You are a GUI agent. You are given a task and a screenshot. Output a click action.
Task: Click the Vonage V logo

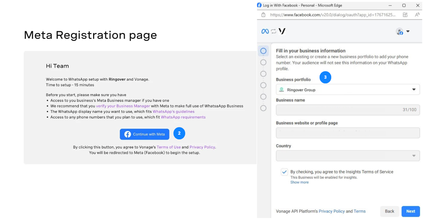pos(282,31)
